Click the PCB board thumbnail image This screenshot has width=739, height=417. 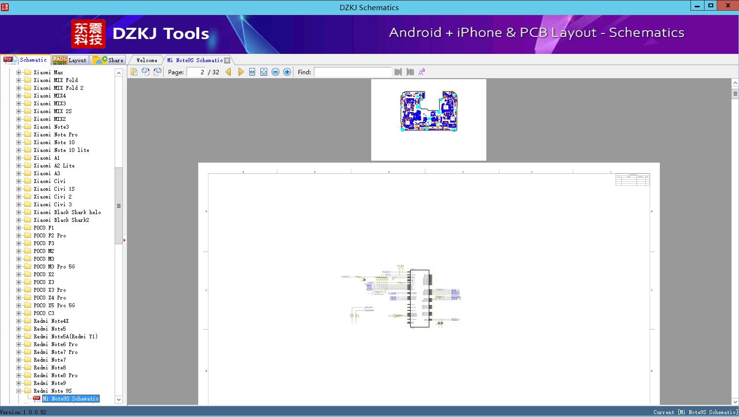point(429,111)
